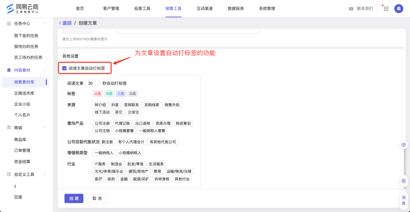Open 订单管理 in sidebar
410x212 pixels.
[x=22, y=150]
